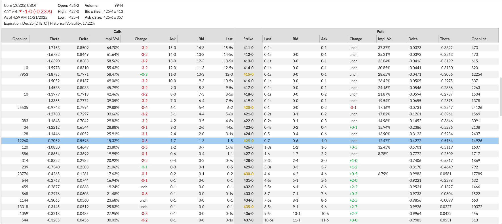Screen dimensions: 502x224
Task: Click the As of 4:59 AM 11/21/2025 timestamp
Action: [26, 17]
